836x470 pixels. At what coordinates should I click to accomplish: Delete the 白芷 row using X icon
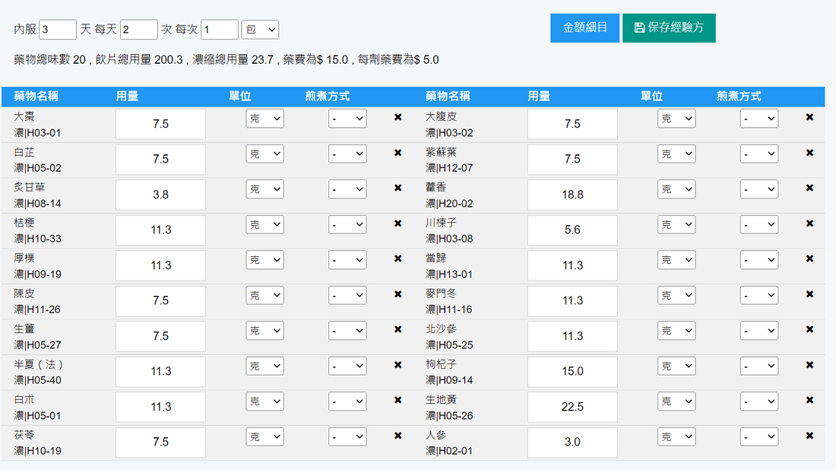click(x=397, y=153)
